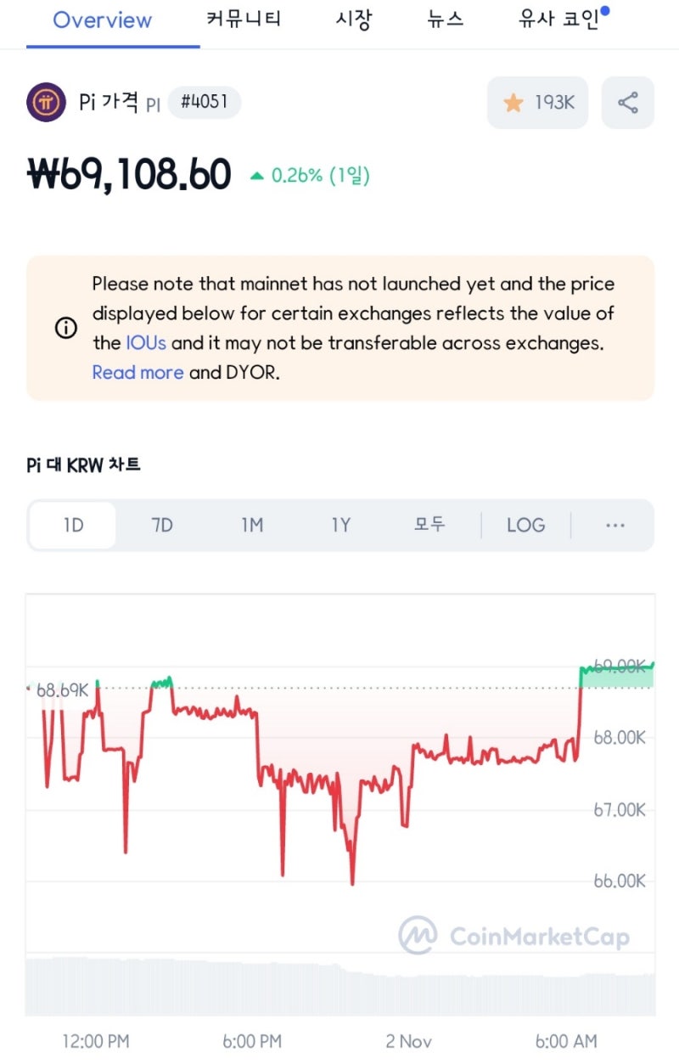Switch chart to 1Y range
Image resolution: width=679 pixels, height=1064 pixels.
coord(340,525)
